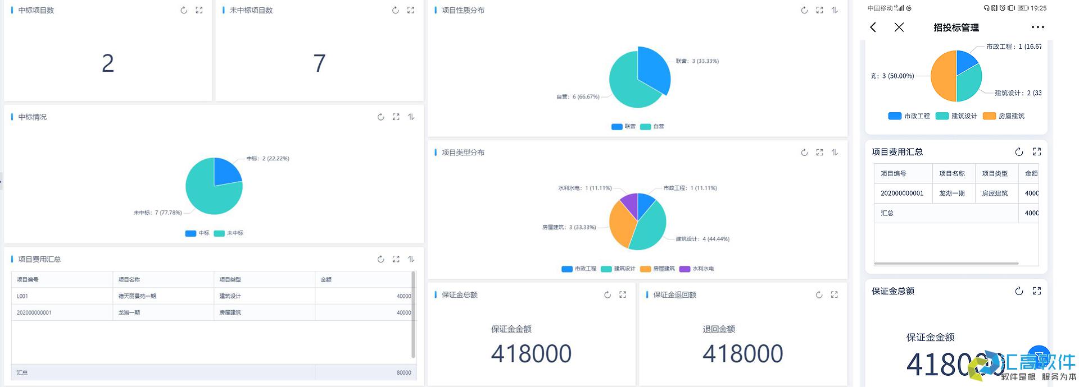1079x387 pixels.
Task: Click horizontal scrollbar in mobile 项目费用汇总 table
Action: pos(946,263)
